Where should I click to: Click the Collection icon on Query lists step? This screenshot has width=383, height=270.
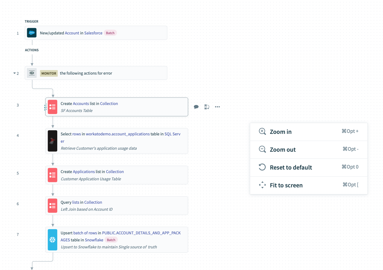click(x=52, y=206)
